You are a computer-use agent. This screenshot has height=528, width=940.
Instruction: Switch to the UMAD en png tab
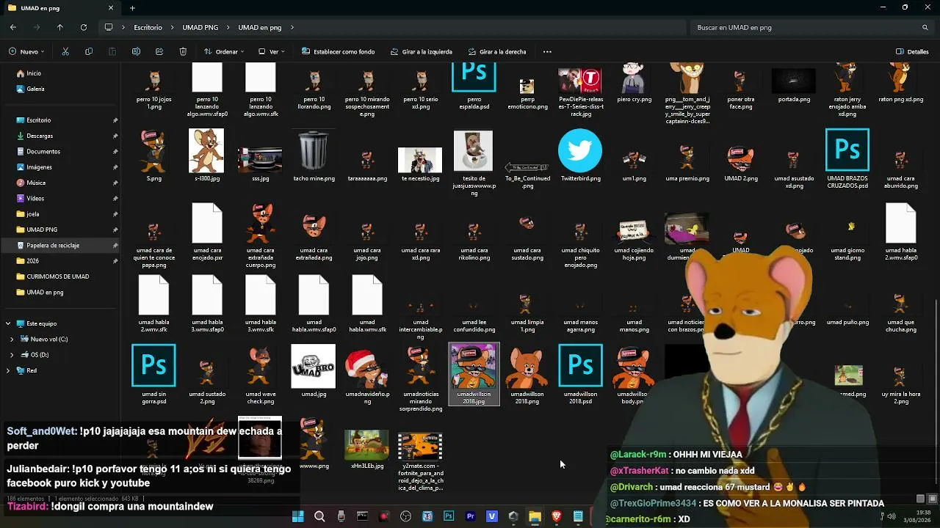[x=60, y=8]
